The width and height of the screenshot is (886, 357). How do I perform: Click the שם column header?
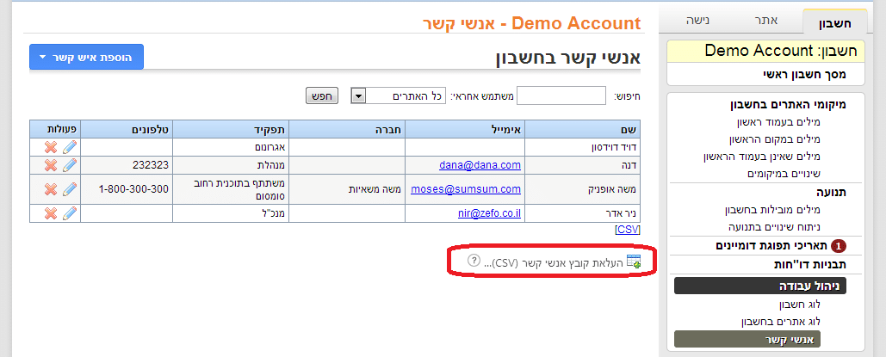583,129
